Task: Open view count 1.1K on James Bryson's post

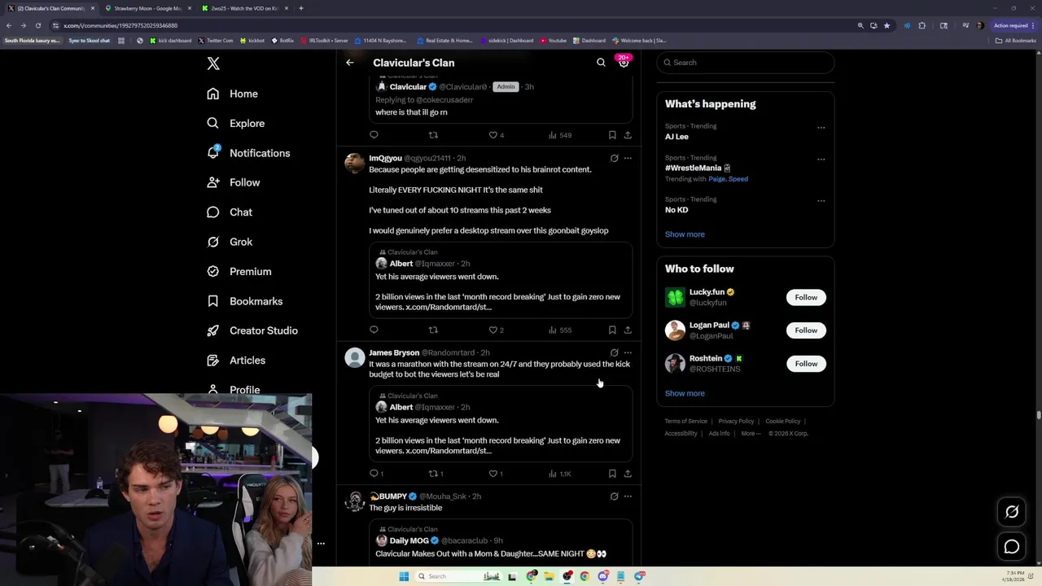Action: pyautogui.click(x=560, y=473)
